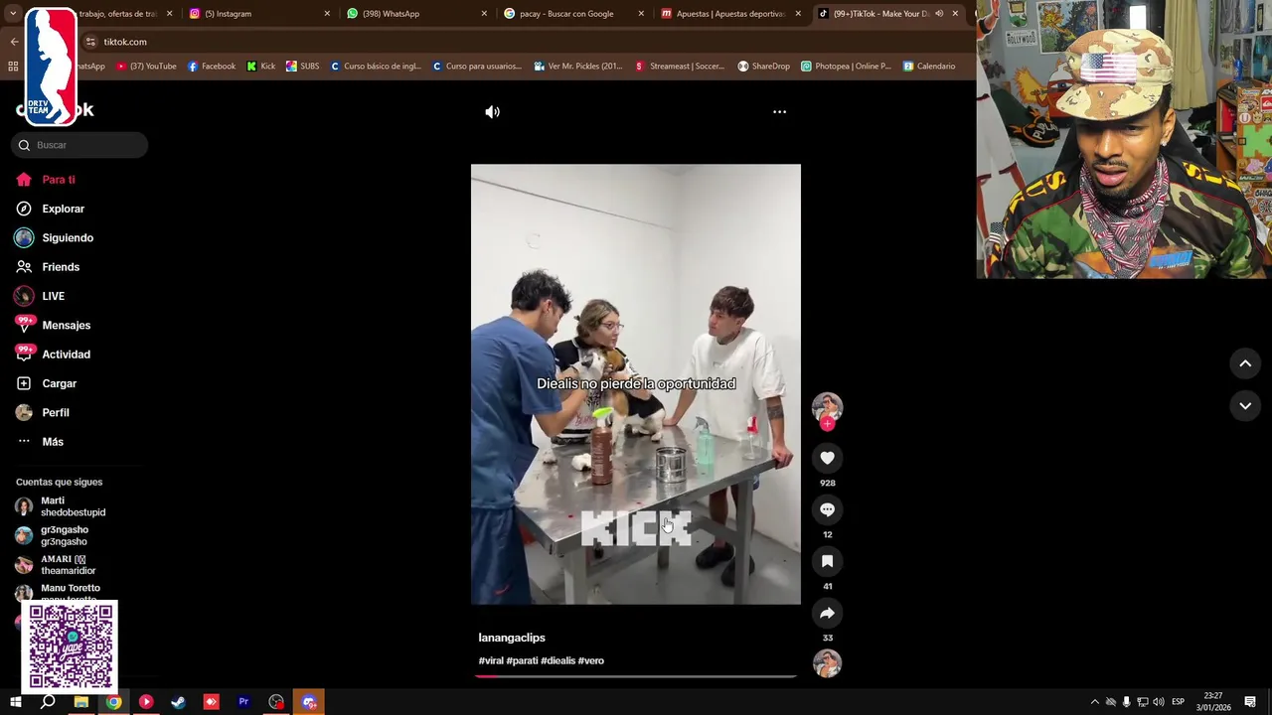This screenshot has height=715, width=1272.
Task: Open the Para ti feed
Action: [x=46, y=180]
